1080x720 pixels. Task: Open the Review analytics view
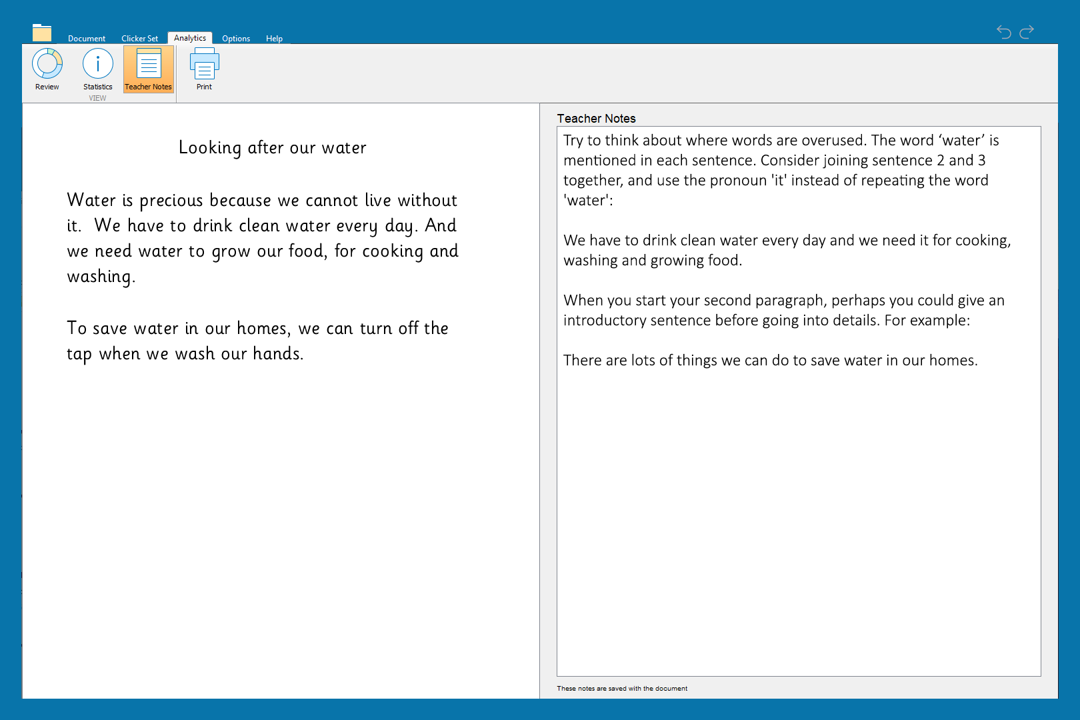click(47, 69)
